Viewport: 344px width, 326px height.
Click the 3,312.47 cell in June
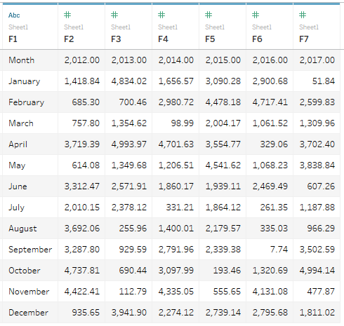82,186
